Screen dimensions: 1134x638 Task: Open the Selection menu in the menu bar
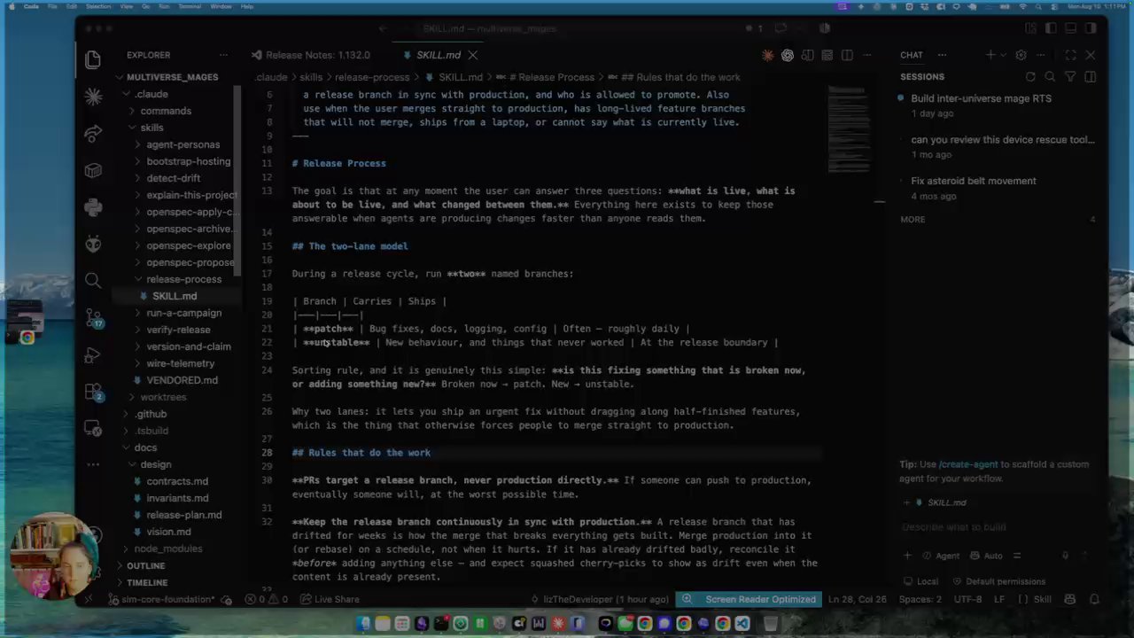pyautogui.click(x=98, y=6)
